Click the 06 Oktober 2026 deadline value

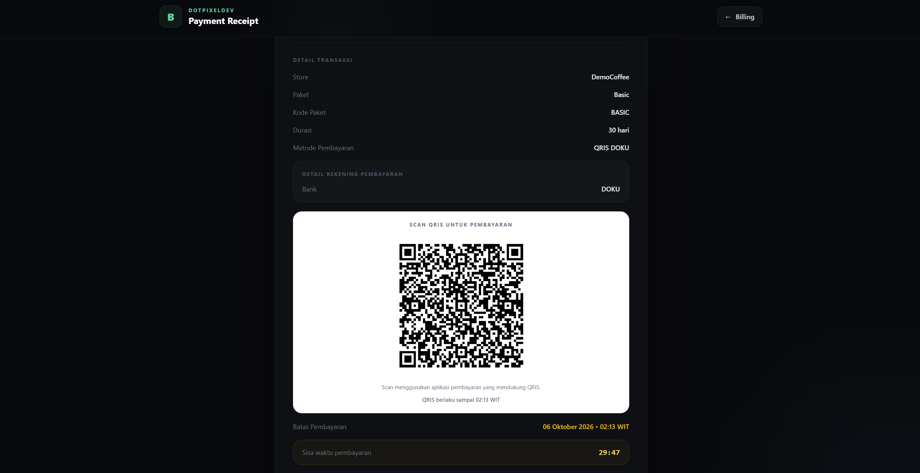(x=586, y=427)
